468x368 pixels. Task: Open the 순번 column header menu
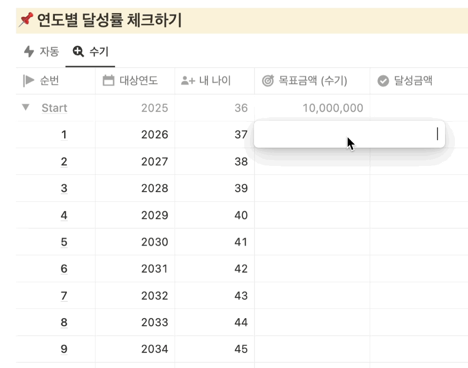click(x=56, y=81)
